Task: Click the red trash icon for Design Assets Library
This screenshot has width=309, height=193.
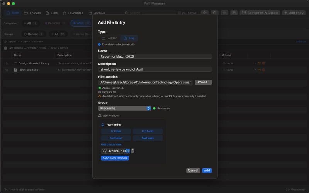Action: tap(263, 63)
